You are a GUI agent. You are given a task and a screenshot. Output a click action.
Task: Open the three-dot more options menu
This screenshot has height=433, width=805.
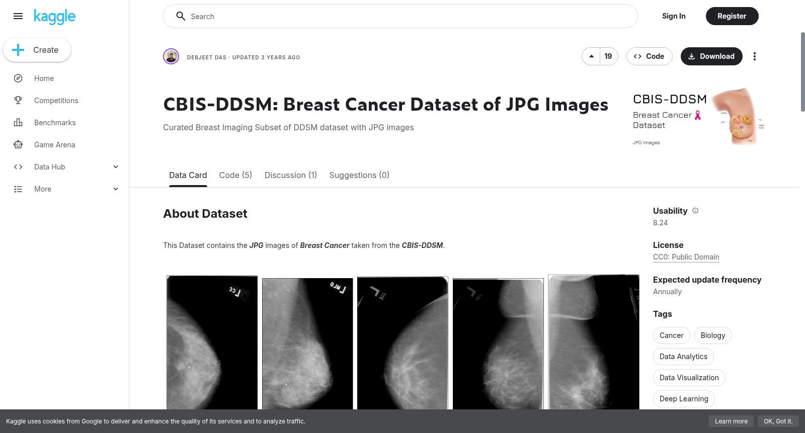[754, 56]
